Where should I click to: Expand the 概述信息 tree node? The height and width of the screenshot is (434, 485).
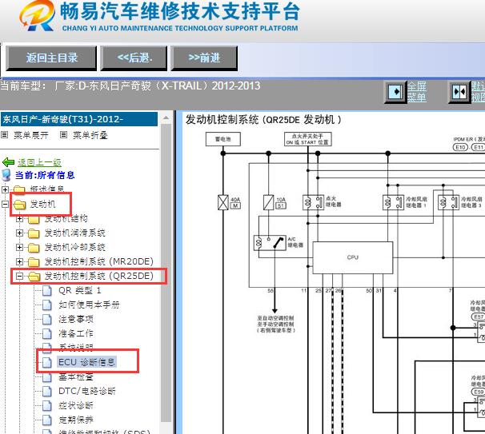point(5,189)
